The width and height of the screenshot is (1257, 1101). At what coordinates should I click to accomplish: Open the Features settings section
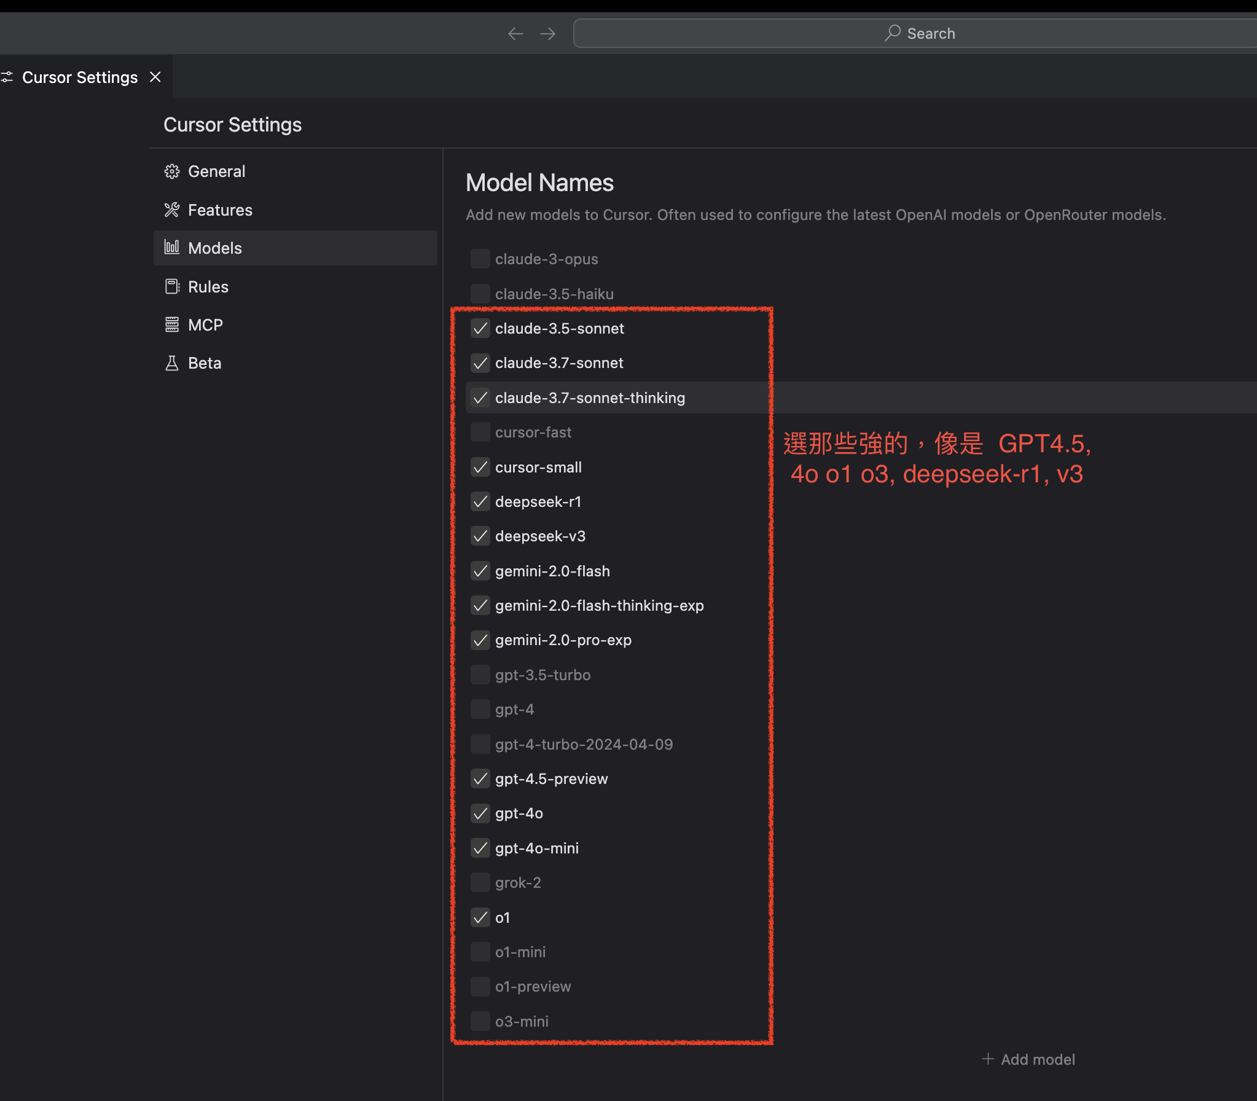295,210
